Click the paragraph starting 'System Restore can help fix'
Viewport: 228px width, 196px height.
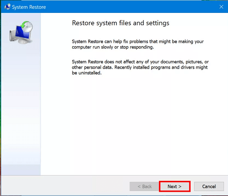[138, 44]
